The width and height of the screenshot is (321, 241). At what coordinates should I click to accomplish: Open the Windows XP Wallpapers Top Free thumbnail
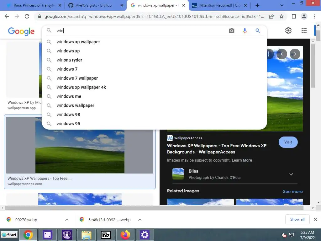click(80, 145)
